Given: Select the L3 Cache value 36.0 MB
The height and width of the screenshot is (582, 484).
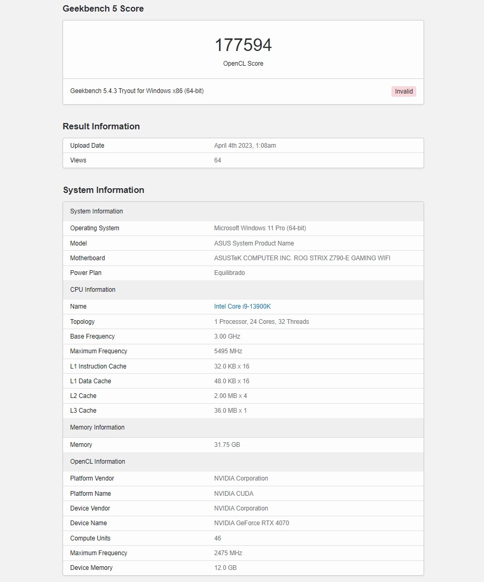Looking at the screenshot, I should pyautogui.click(x=230, y=411).
